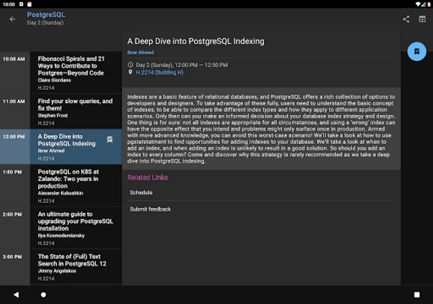Image resolution: width=433 pixels, height=304 pixels.
Task: Go back using the top-left arrow
Action: pos(13,19)
